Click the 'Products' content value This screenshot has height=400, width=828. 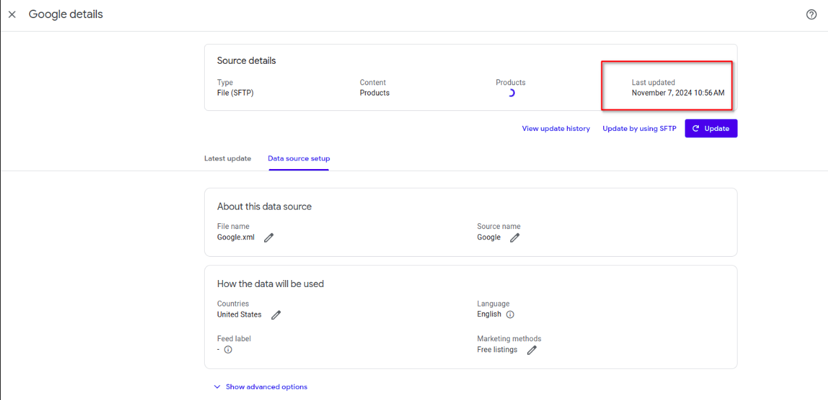pos(375,93)
